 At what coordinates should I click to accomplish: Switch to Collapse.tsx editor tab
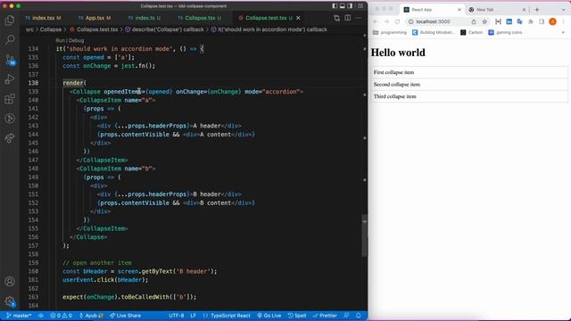(x=200, y=18)
